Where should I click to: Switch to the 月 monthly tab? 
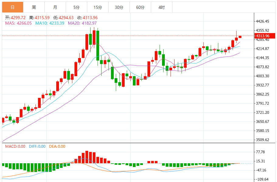55,7
